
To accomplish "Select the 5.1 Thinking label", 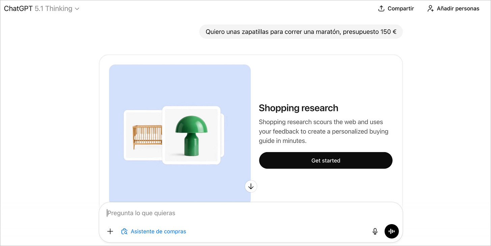I will tap(54, 8).
